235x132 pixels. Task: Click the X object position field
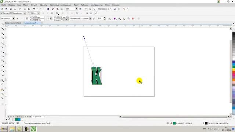37,17
